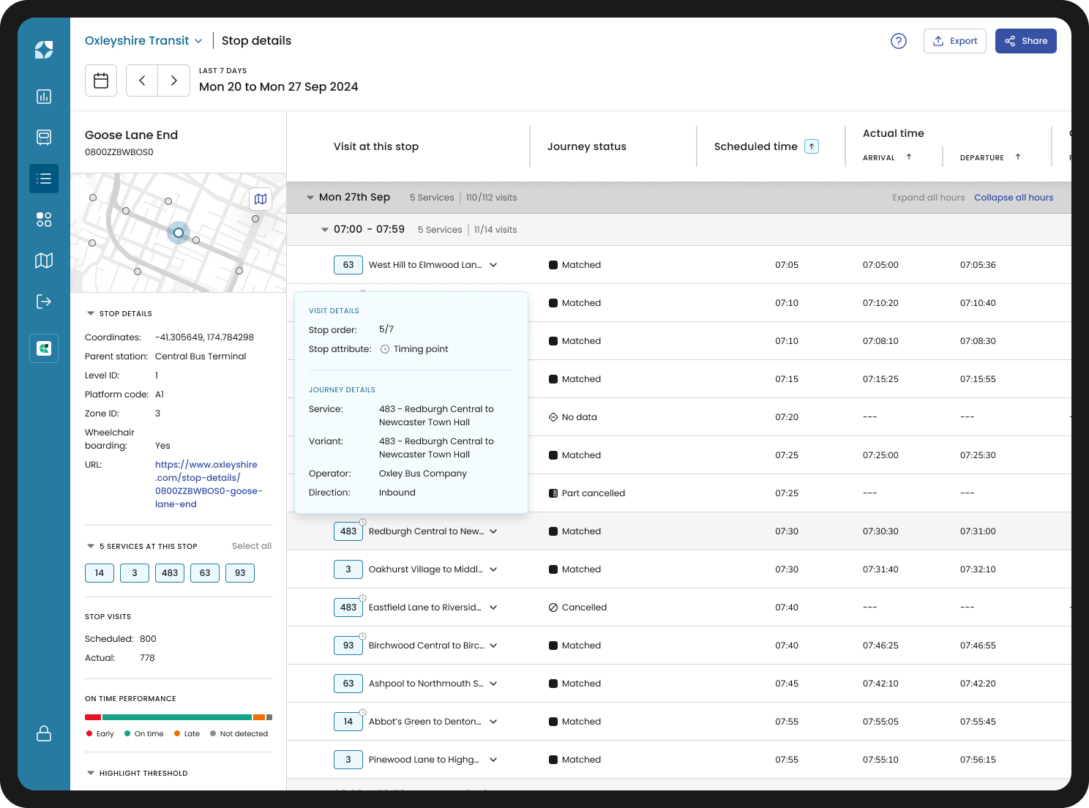Click the Journey status column header

587,146
